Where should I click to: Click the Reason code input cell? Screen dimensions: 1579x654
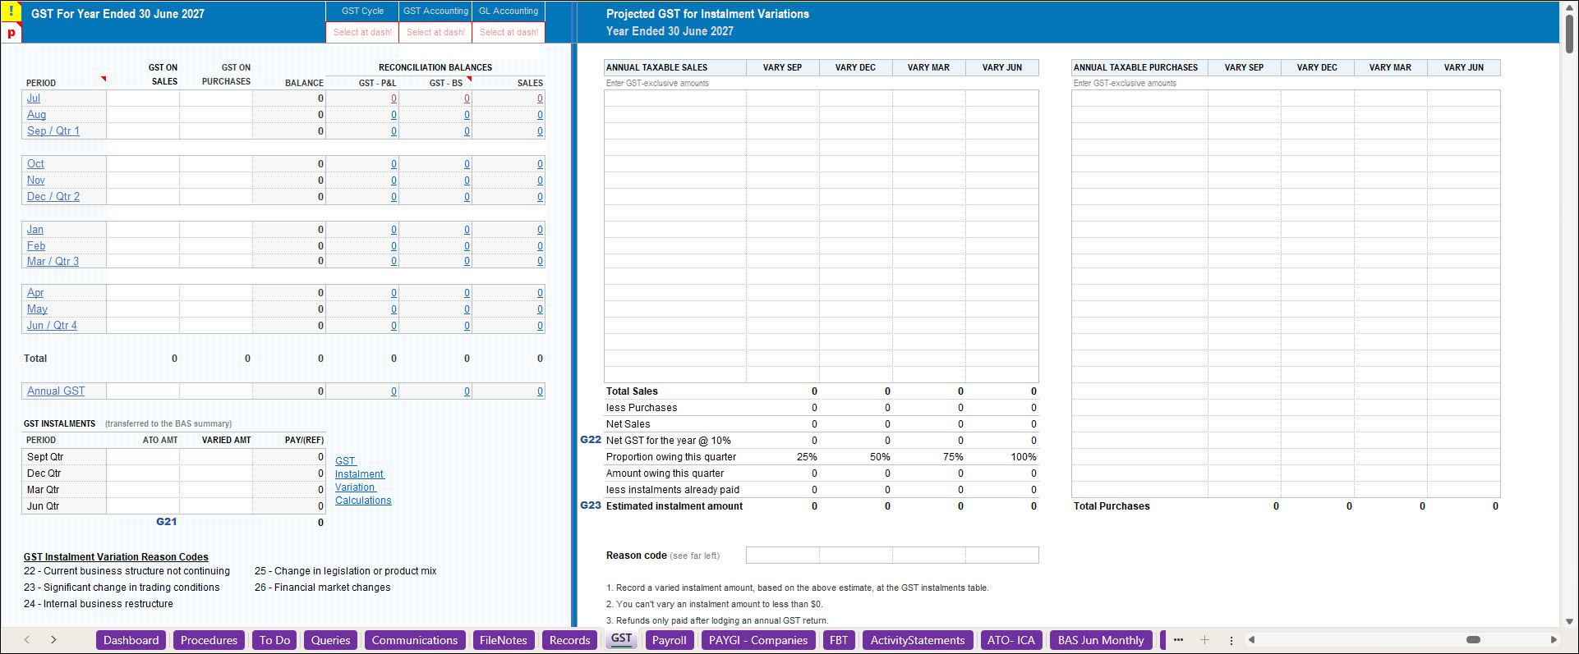tap(892, 556)
